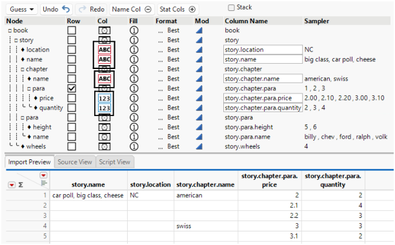Image resolution: width=395 pixels, height=245 pixels.
Task: Switch to the Source View tab
Action: [75, 162]
